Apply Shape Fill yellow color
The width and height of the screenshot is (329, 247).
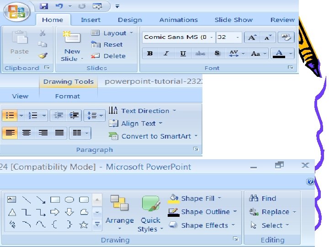[174, 199]
